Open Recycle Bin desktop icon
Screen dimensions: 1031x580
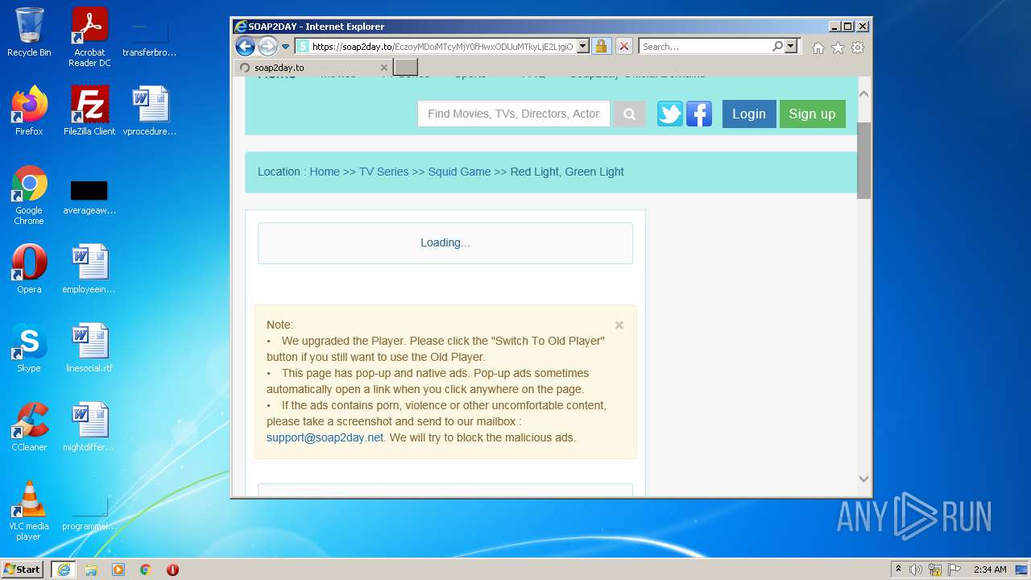point(29,32)
